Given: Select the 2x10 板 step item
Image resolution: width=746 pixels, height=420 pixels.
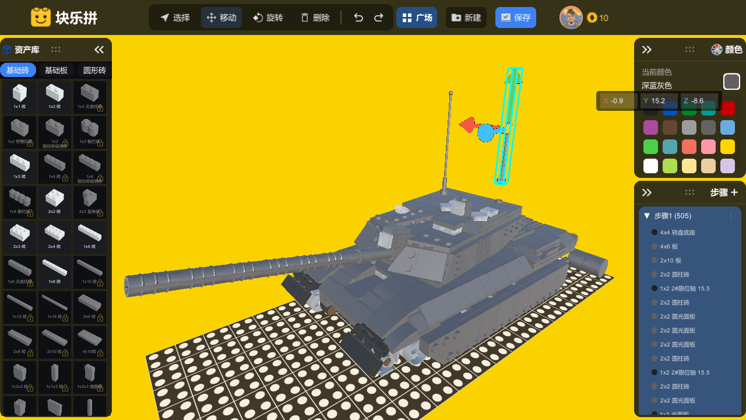Looking at the screenshot, I should 690,260.
